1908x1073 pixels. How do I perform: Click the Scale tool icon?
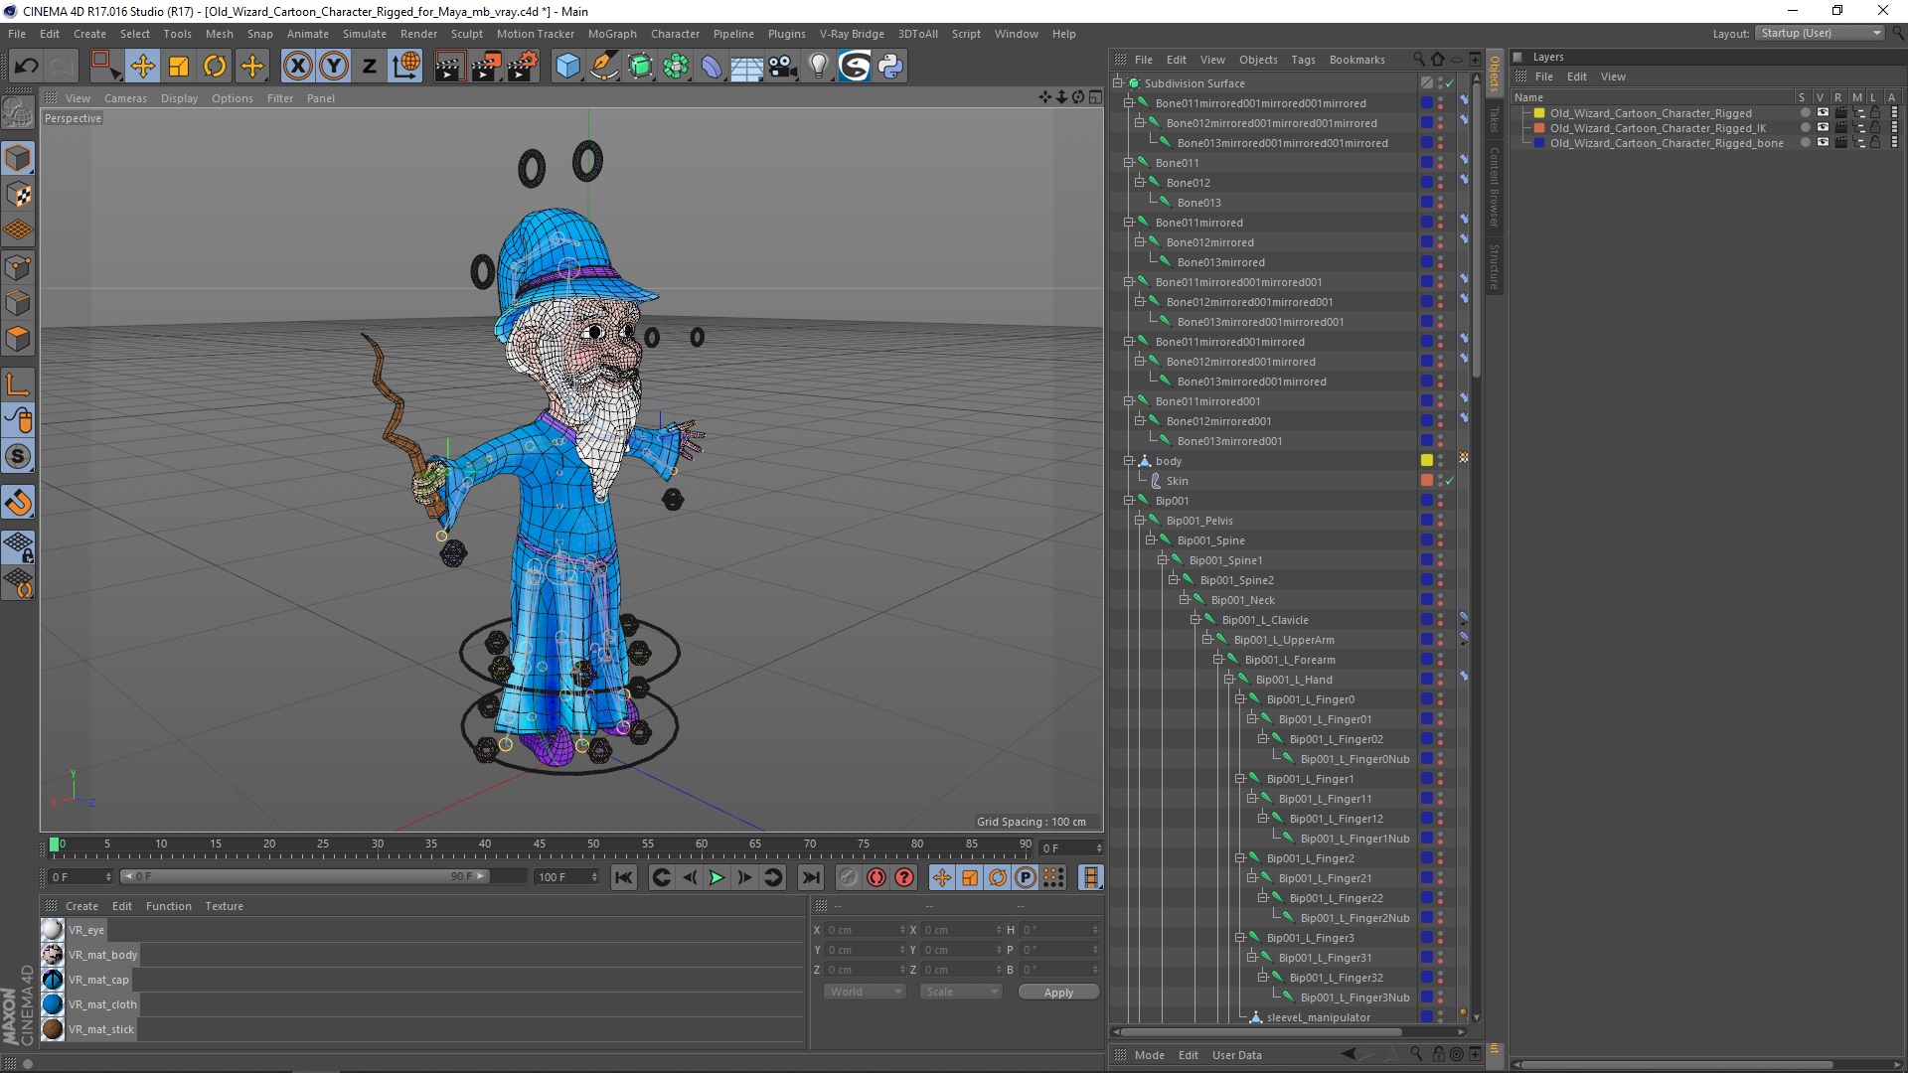click(x=179, y=67)
